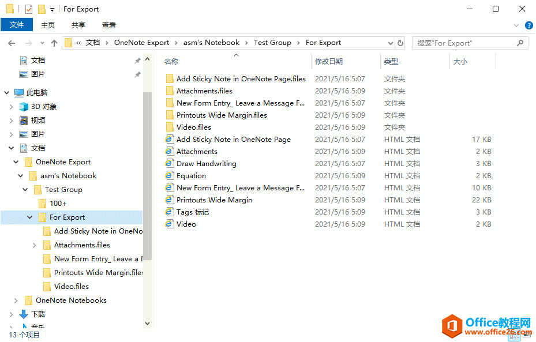This screenshot has width=536, height=342.
Task: Open Explorer help via blue question mark icon
Action: [x=529, y=25]
